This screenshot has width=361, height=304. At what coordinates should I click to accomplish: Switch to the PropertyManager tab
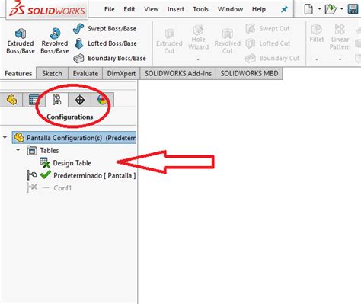pos(34,100)
